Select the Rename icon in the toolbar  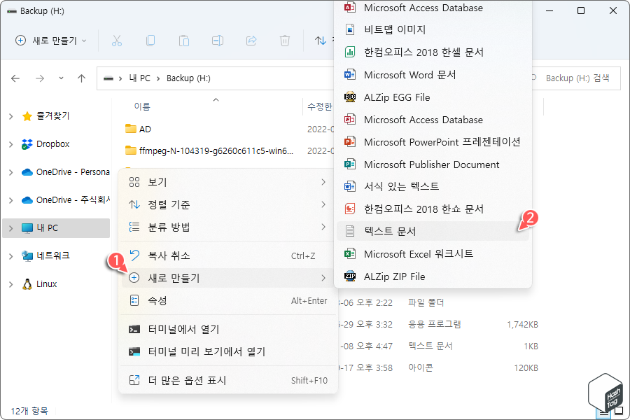point(218,41)
